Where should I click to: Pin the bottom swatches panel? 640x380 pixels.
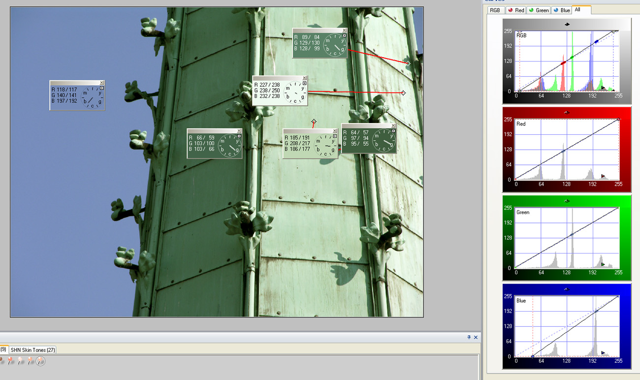[x=469, y=337]
